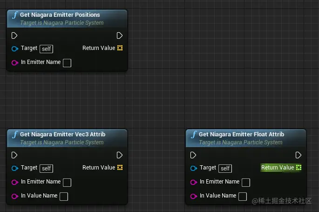
Task: Click output exec pin of Get Niagara Emitter Positions
Action: point(119,35)
